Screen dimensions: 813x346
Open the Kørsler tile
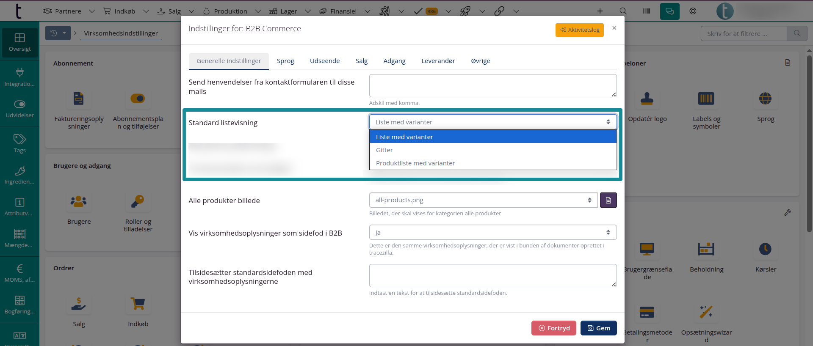(x=766, y=257)
